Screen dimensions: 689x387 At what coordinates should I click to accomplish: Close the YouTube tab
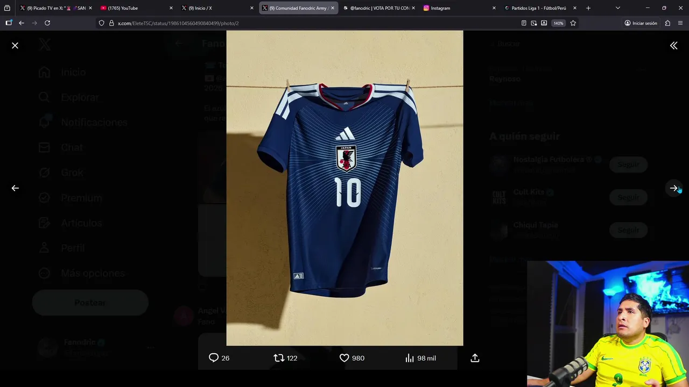[x=171, y=8]
